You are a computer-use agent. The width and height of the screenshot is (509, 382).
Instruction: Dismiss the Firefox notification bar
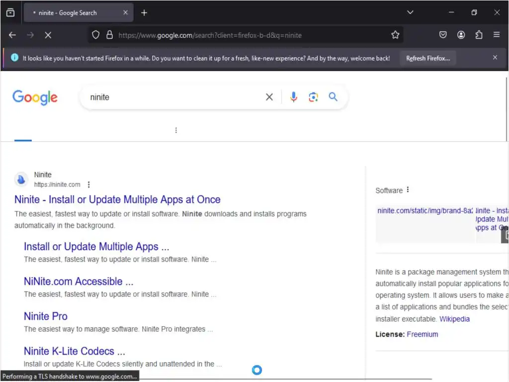[x=495, y=58]
